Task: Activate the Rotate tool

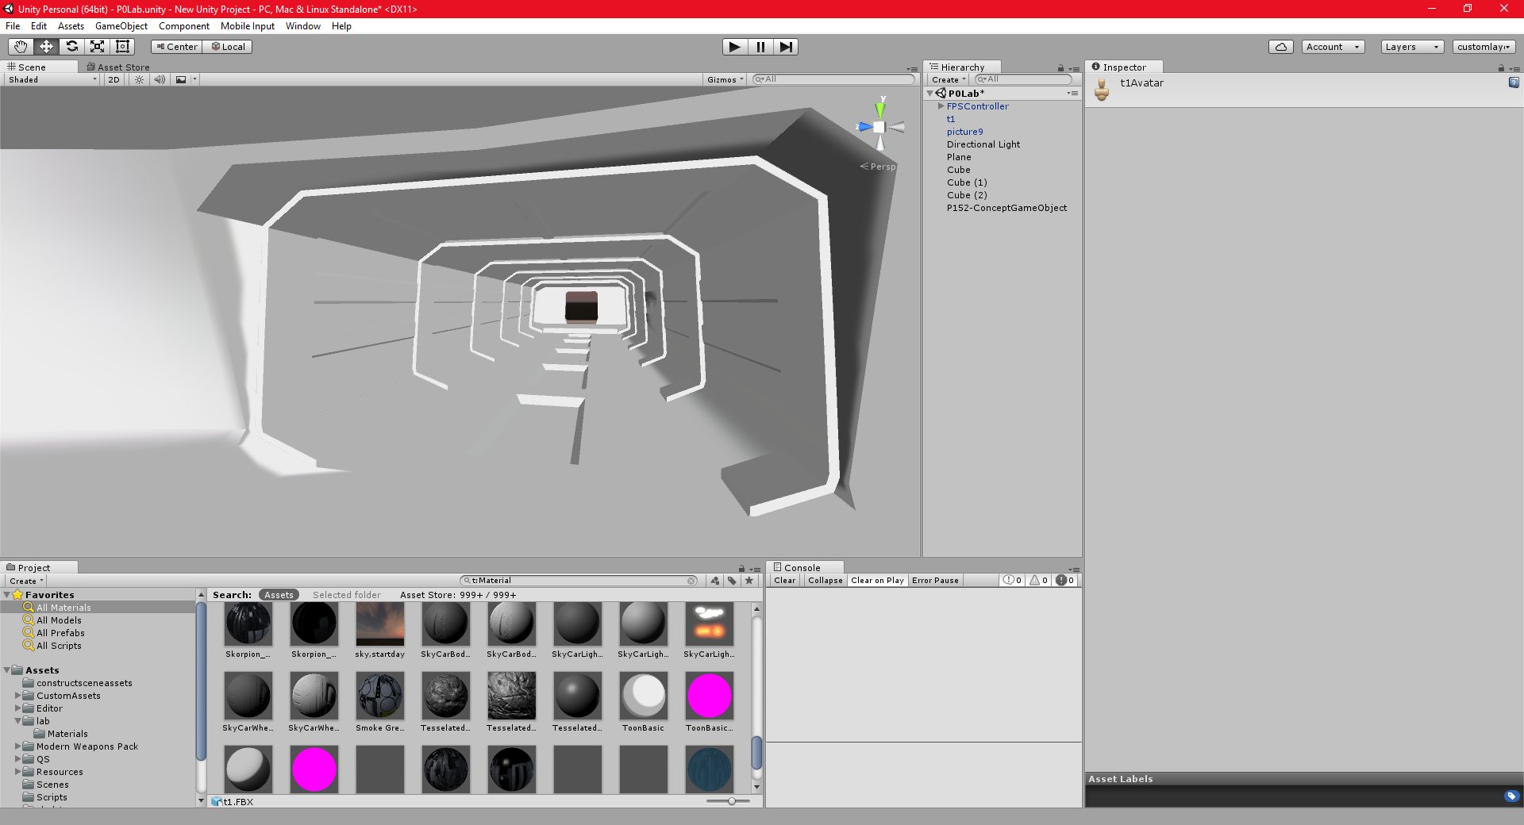Action: 71,47
